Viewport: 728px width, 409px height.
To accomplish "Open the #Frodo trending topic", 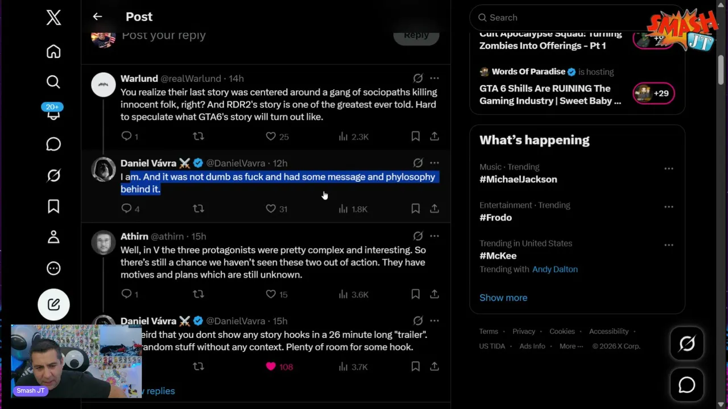I will coord(495,218).
